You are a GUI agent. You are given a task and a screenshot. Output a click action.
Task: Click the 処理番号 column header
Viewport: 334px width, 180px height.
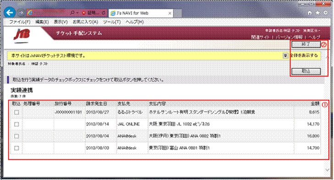point(32,104)
